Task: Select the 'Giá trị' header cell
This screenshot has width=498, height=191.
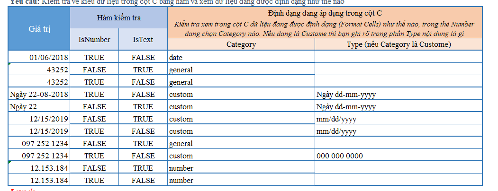Action: click(39, 28)
